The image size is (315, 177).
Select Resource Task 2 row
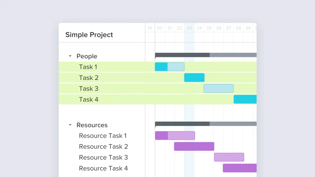tap(103, 147)
